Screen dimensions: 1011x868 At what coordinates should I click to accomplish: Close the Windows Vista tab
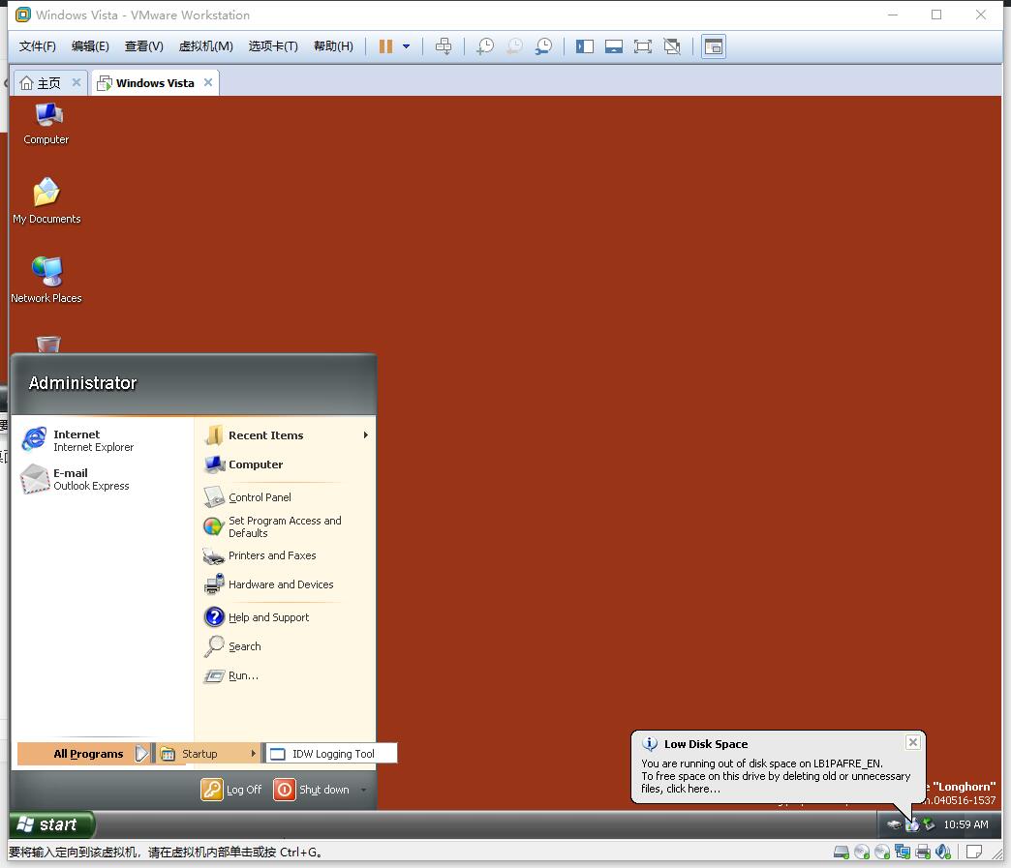point(208,82)
